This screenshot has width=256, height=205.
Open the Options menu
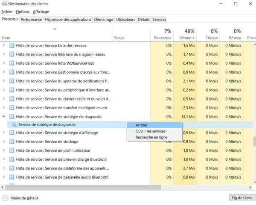pos(23,12)
